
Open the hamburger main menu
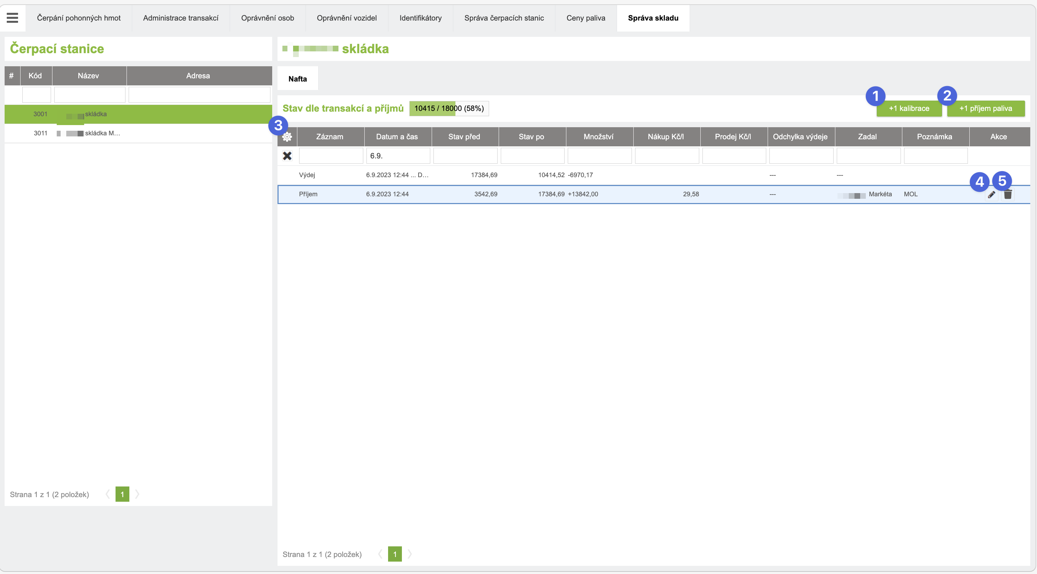(x=12, y=18)
